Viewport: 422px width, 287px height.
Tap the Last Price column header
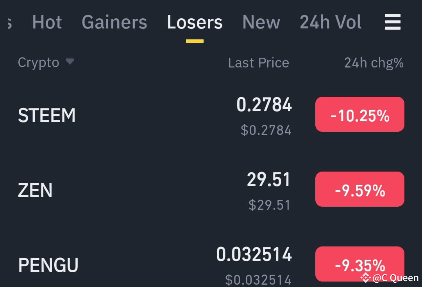click(x=259, y=62)
